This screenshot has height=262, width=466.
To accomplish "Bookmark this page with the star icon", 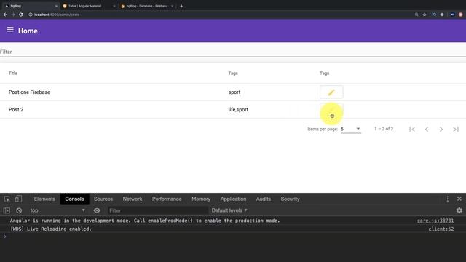I will click(424, 15).
